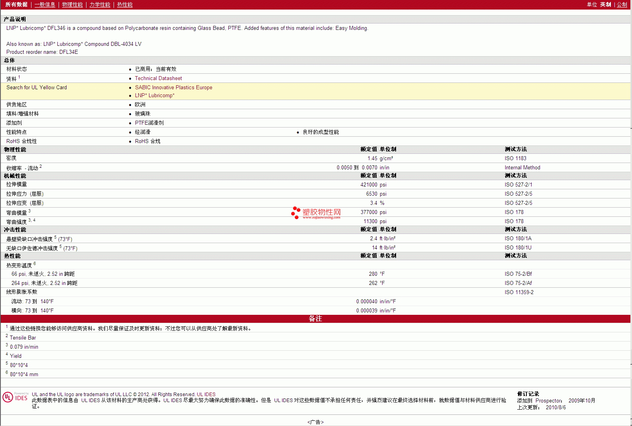Click value 0.000039 in/in/°F
Screen dimensions: 632x426
(x=376, y=311)
